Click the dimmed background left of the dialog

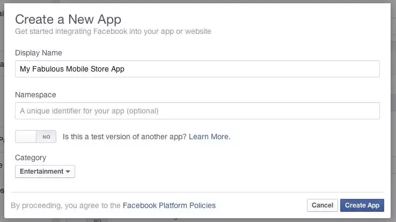coord(3,108)
